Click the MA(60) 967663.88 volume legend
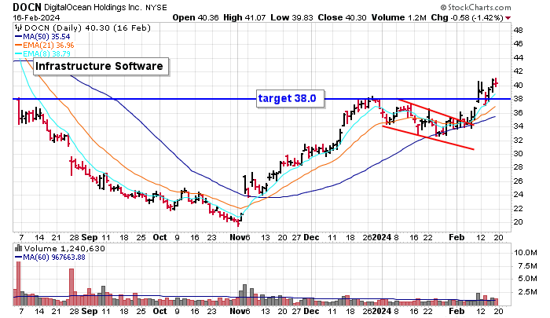 pyautogui.click(x=53, y=257)
